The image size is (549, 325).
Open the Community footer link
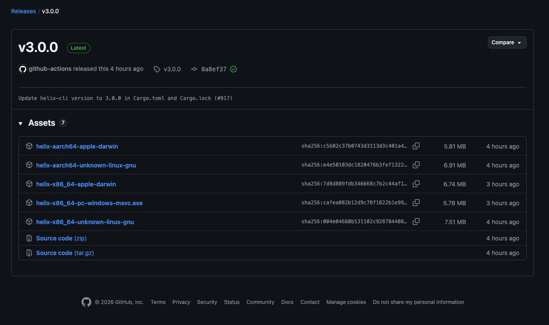click(260, 302)
